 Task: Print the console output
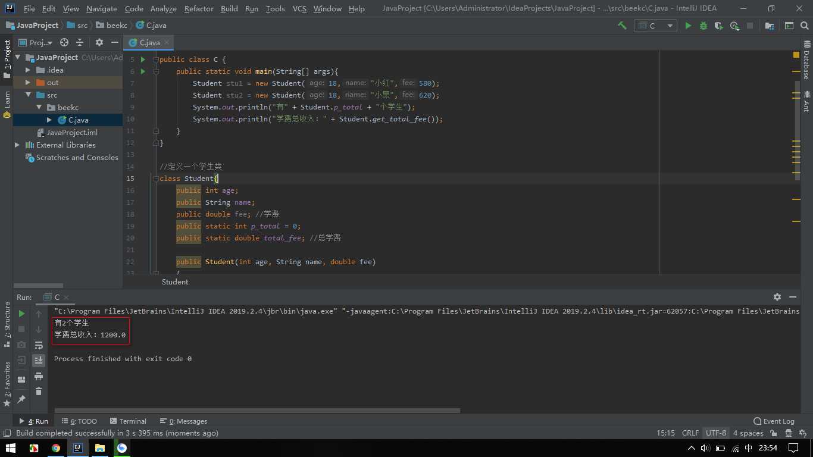tap(39, 376)
